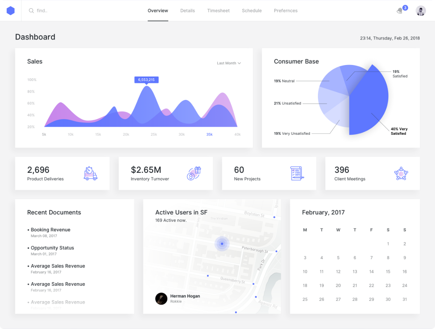Select day 14 in the calendar
The height and width of the screenshot is (329, 435).
[371, 272]
